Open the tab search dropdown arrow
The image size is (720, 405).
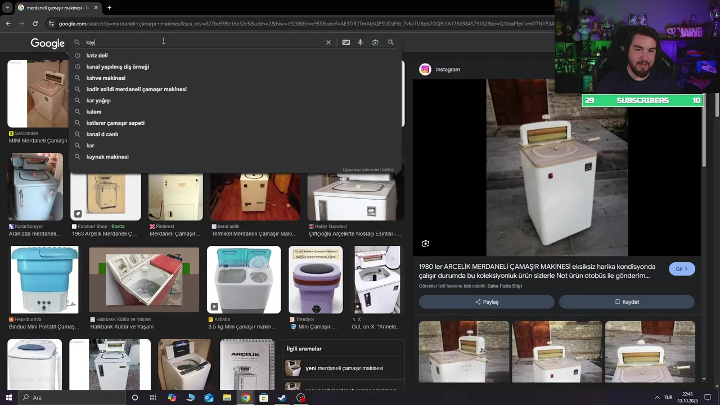pos(7,8)
